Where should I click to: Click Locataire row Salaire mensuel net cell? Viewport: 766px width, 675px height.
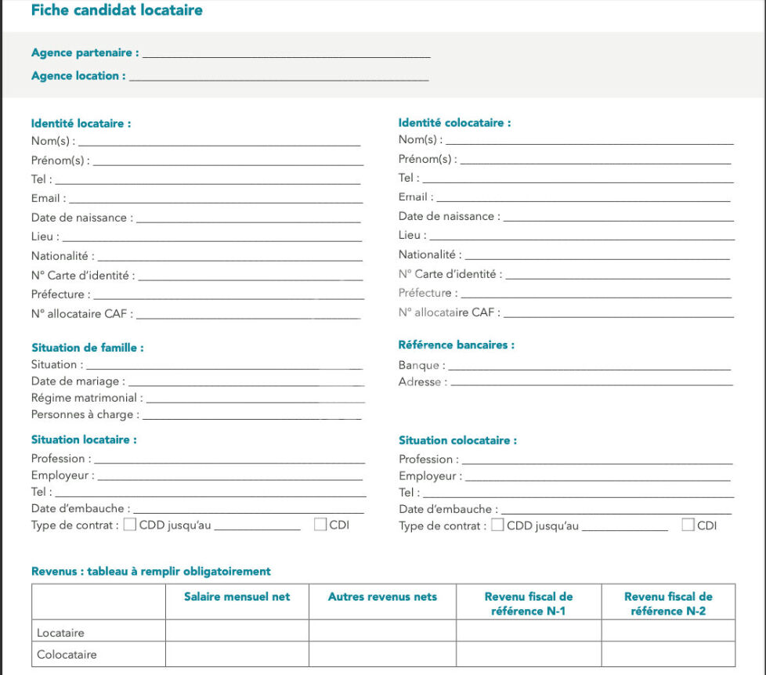point(237,631)
